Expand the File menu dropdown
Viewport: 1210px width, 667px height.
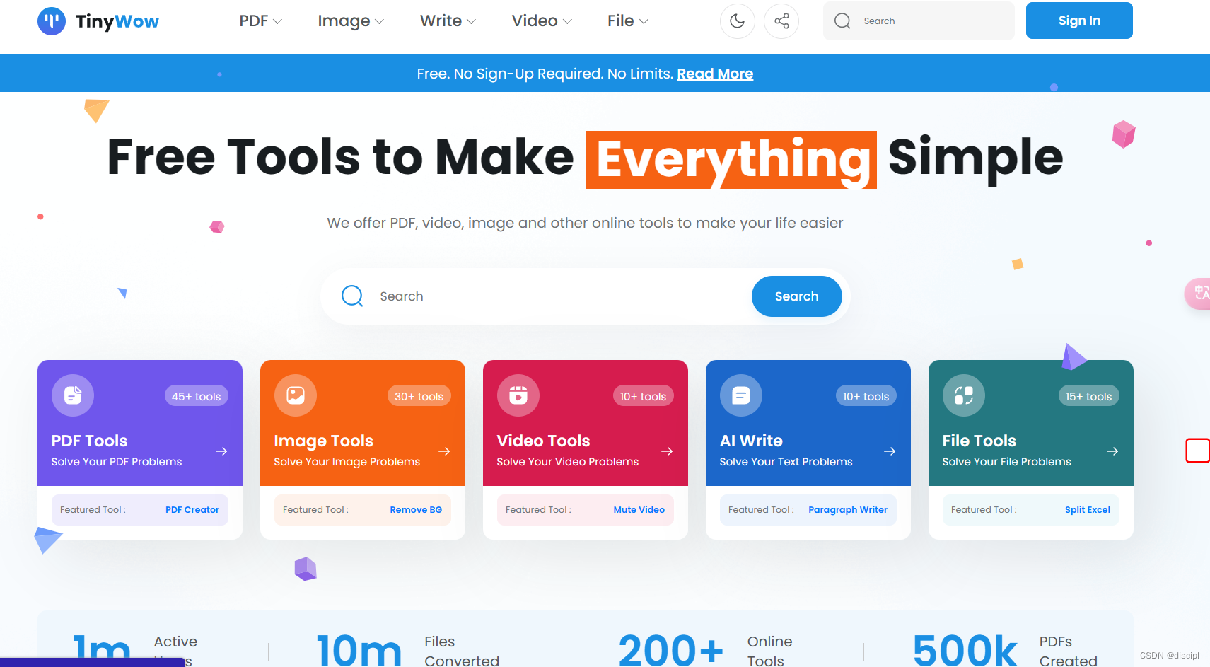tap(628, 21)
